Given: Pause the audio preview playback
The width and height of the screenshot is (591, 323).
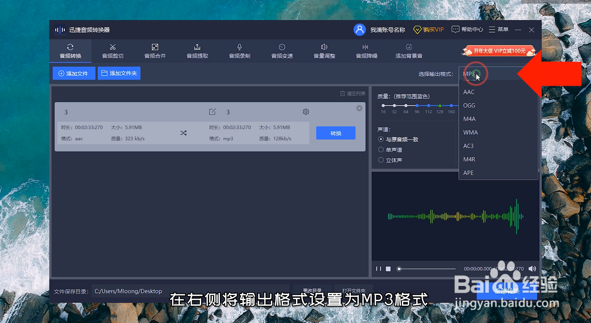Looking at the screenshot, I should [x=379, y=269].
